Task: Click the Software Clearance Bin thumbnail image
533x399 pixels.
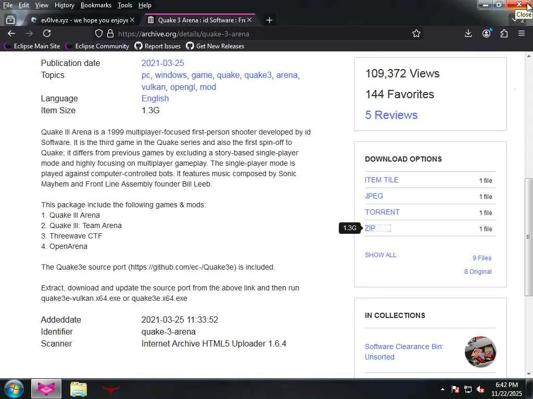Action: [480, 352]
